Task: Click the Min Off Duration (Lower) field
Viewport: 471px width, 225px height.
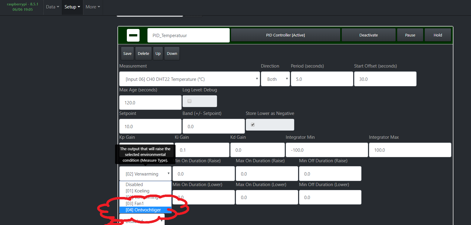Action: pyautogui.click(x=330, y=197)
